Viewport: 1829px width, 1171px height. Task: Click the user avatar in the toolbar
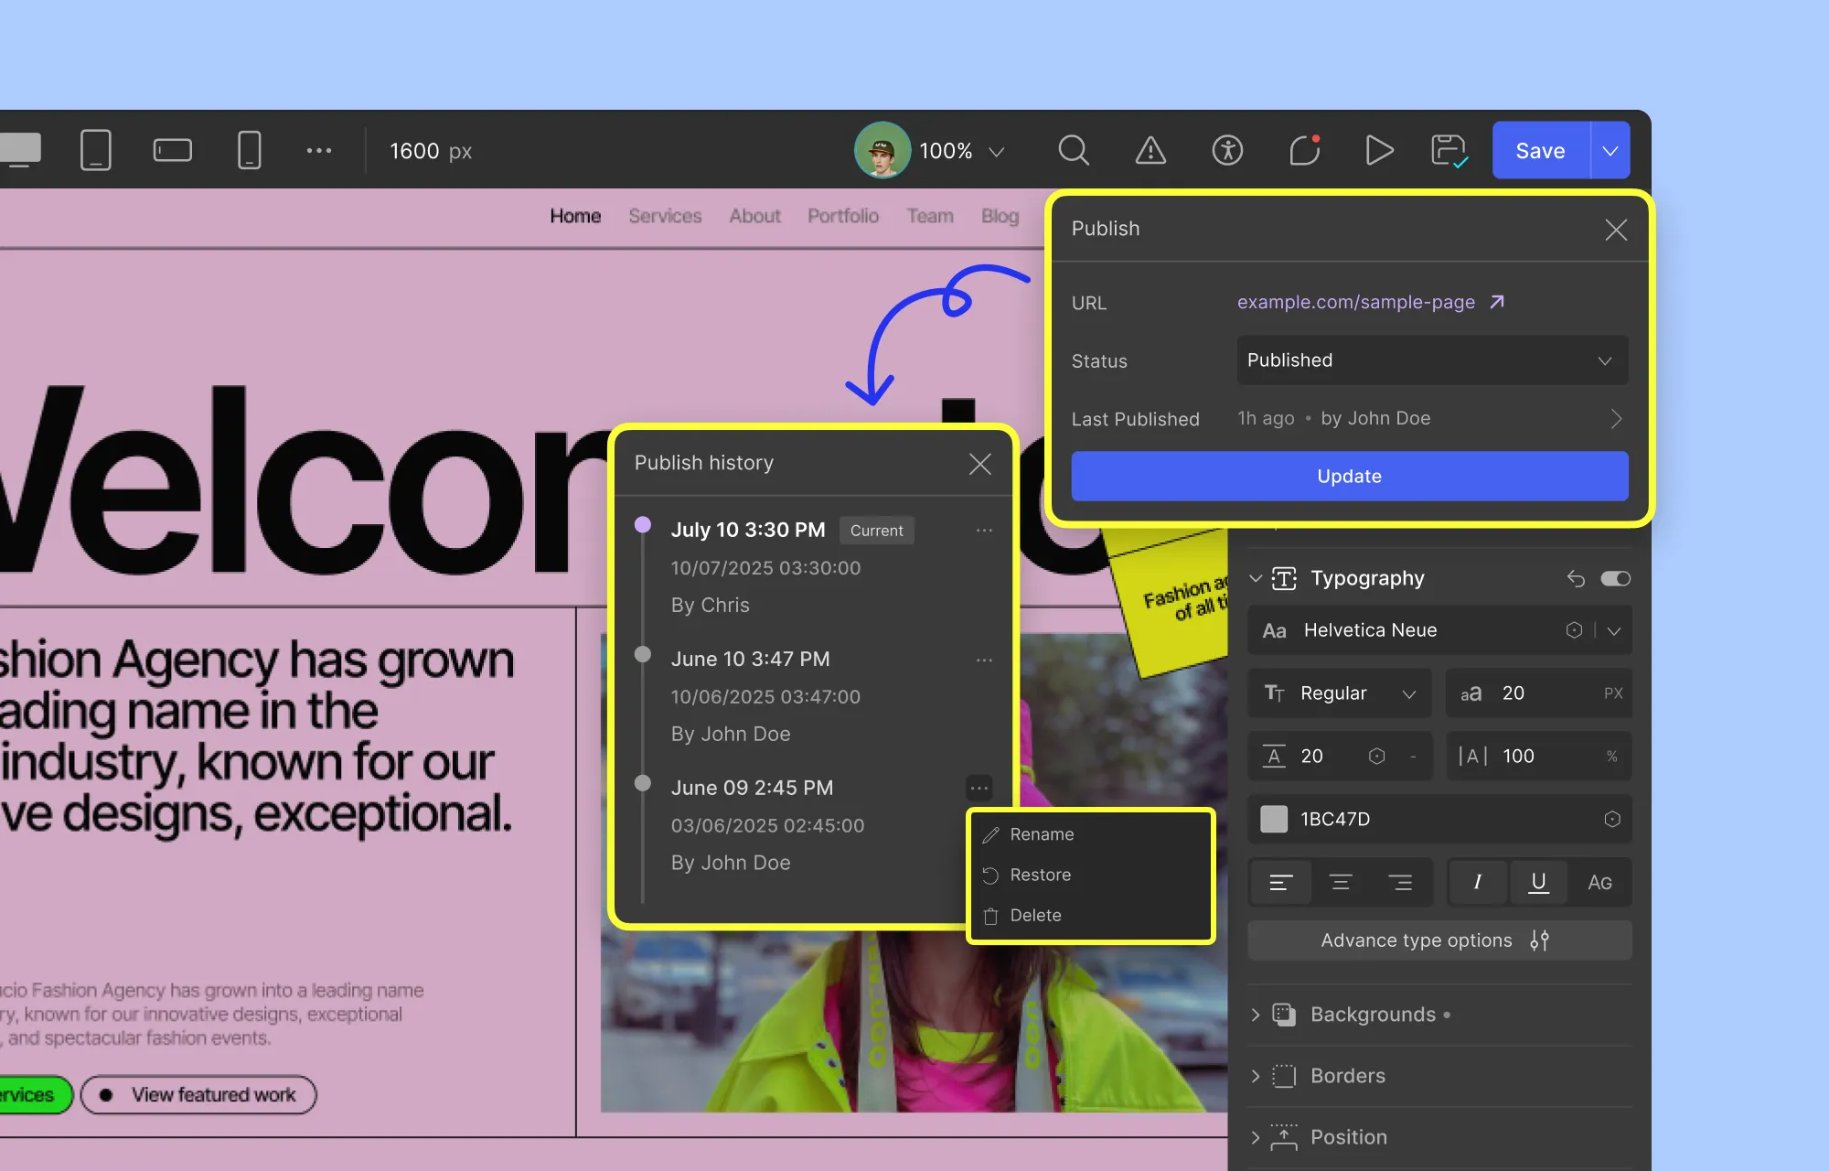point(882,150)
